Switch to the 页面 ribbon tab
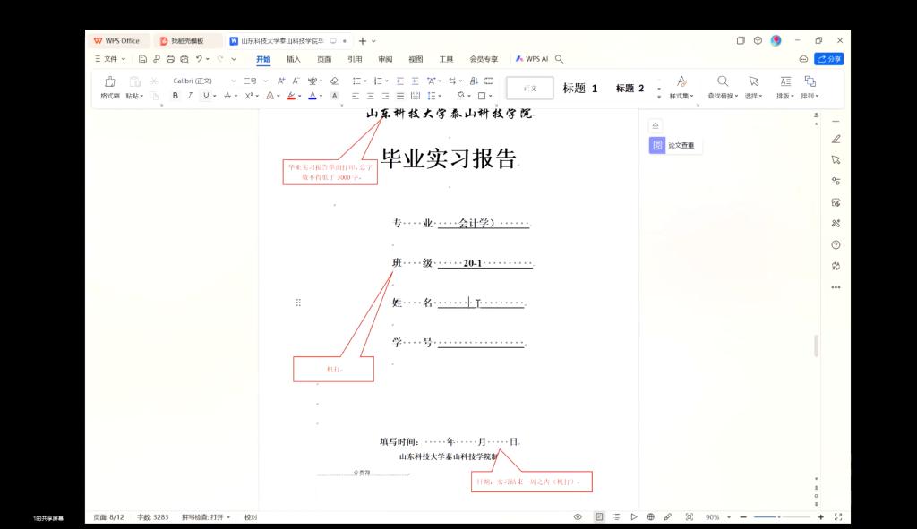 coord(324,59)
